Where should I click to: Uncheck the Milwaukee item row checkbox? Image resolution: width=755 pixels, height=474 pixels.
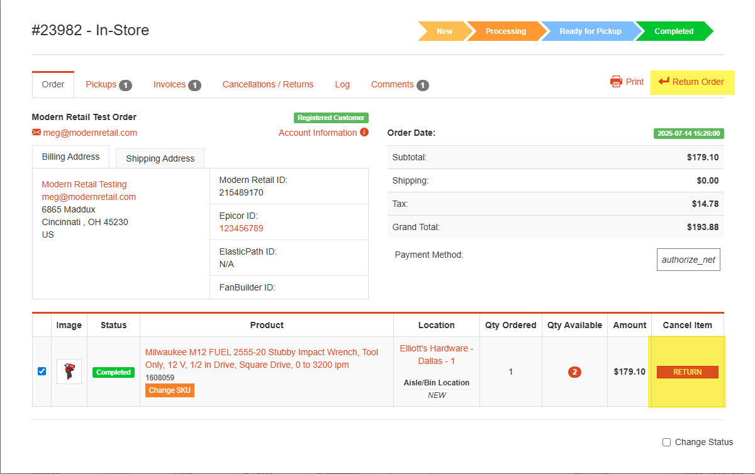[42, 372]
